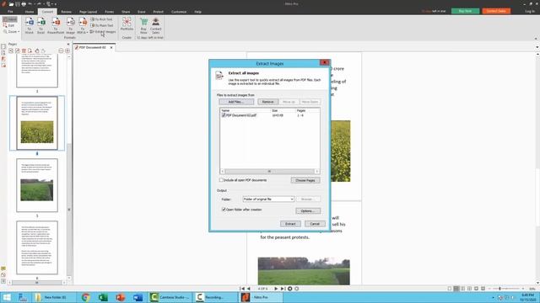Viewport: 540px width, 303px height.
Task: Click Delete pages icon in Pages panel
Action: click(24, 50)
